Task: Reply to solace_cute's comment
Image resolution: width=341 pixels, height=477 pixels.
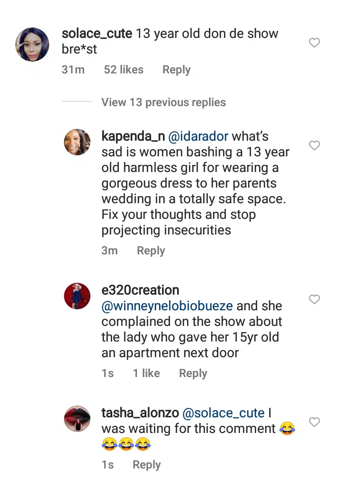Action: pos(177,70)
